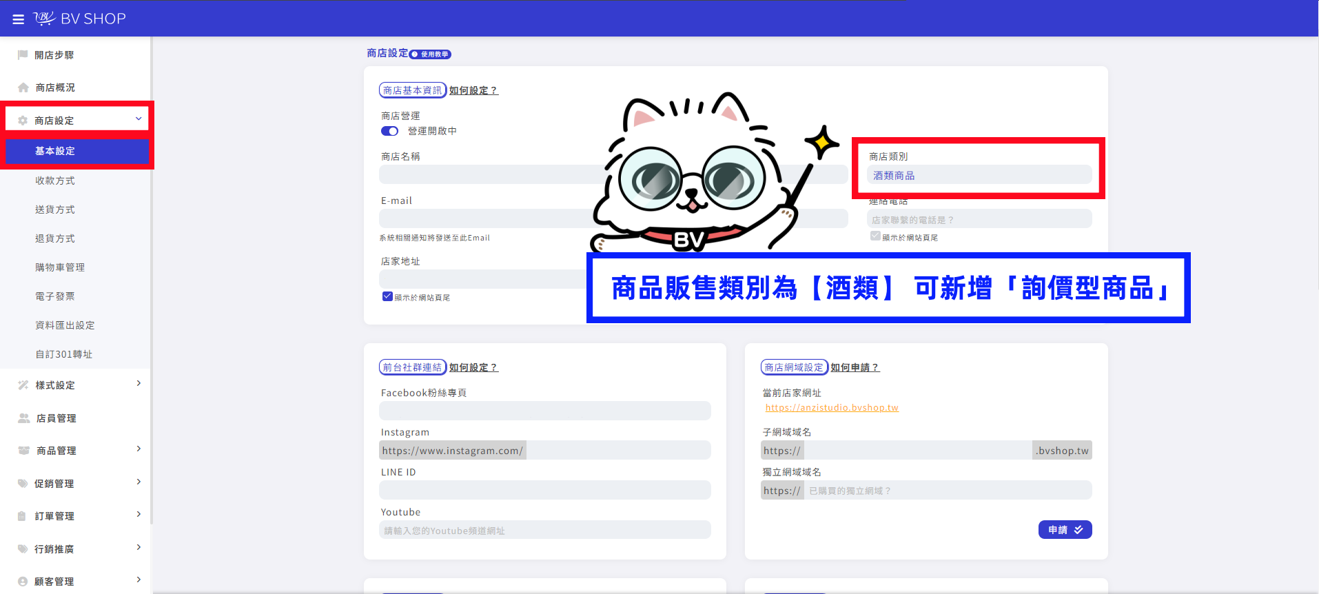Open 購物車管理 in the sidebar
Viewport: 1319px width, 594px height.
[60, 267]
